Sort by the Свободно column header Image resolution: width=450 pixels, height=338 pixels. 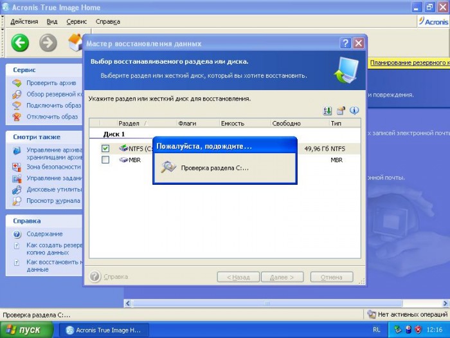(300, 124)
